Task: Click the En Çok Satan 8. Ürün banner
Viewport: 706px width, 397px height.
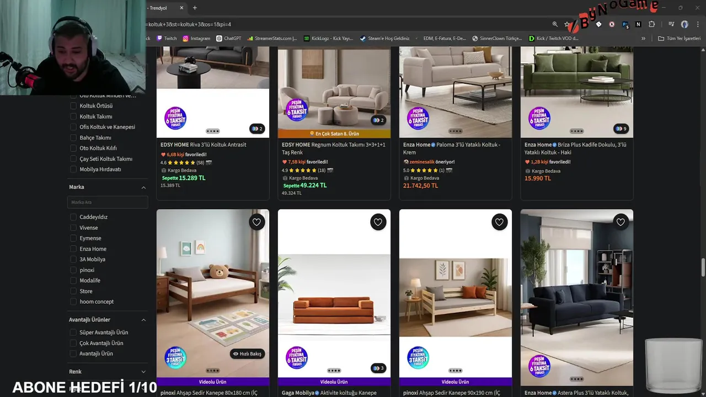Action: (334, 133)
